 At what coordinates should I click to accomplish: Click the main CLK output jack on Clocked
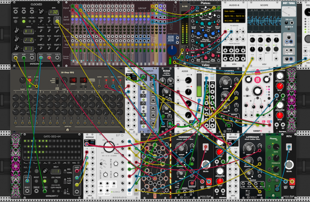(57, 21)
